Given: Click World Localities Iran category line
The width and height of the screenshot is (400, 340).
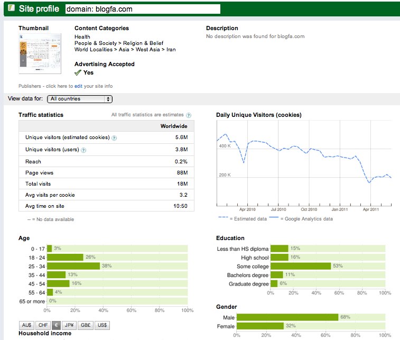Looking at the screenshot, I should pos(125,50).
